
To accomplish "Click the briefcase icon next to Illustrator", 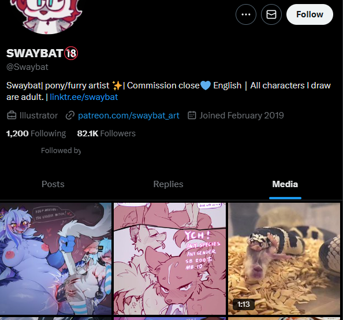I will tap(12, 116).
